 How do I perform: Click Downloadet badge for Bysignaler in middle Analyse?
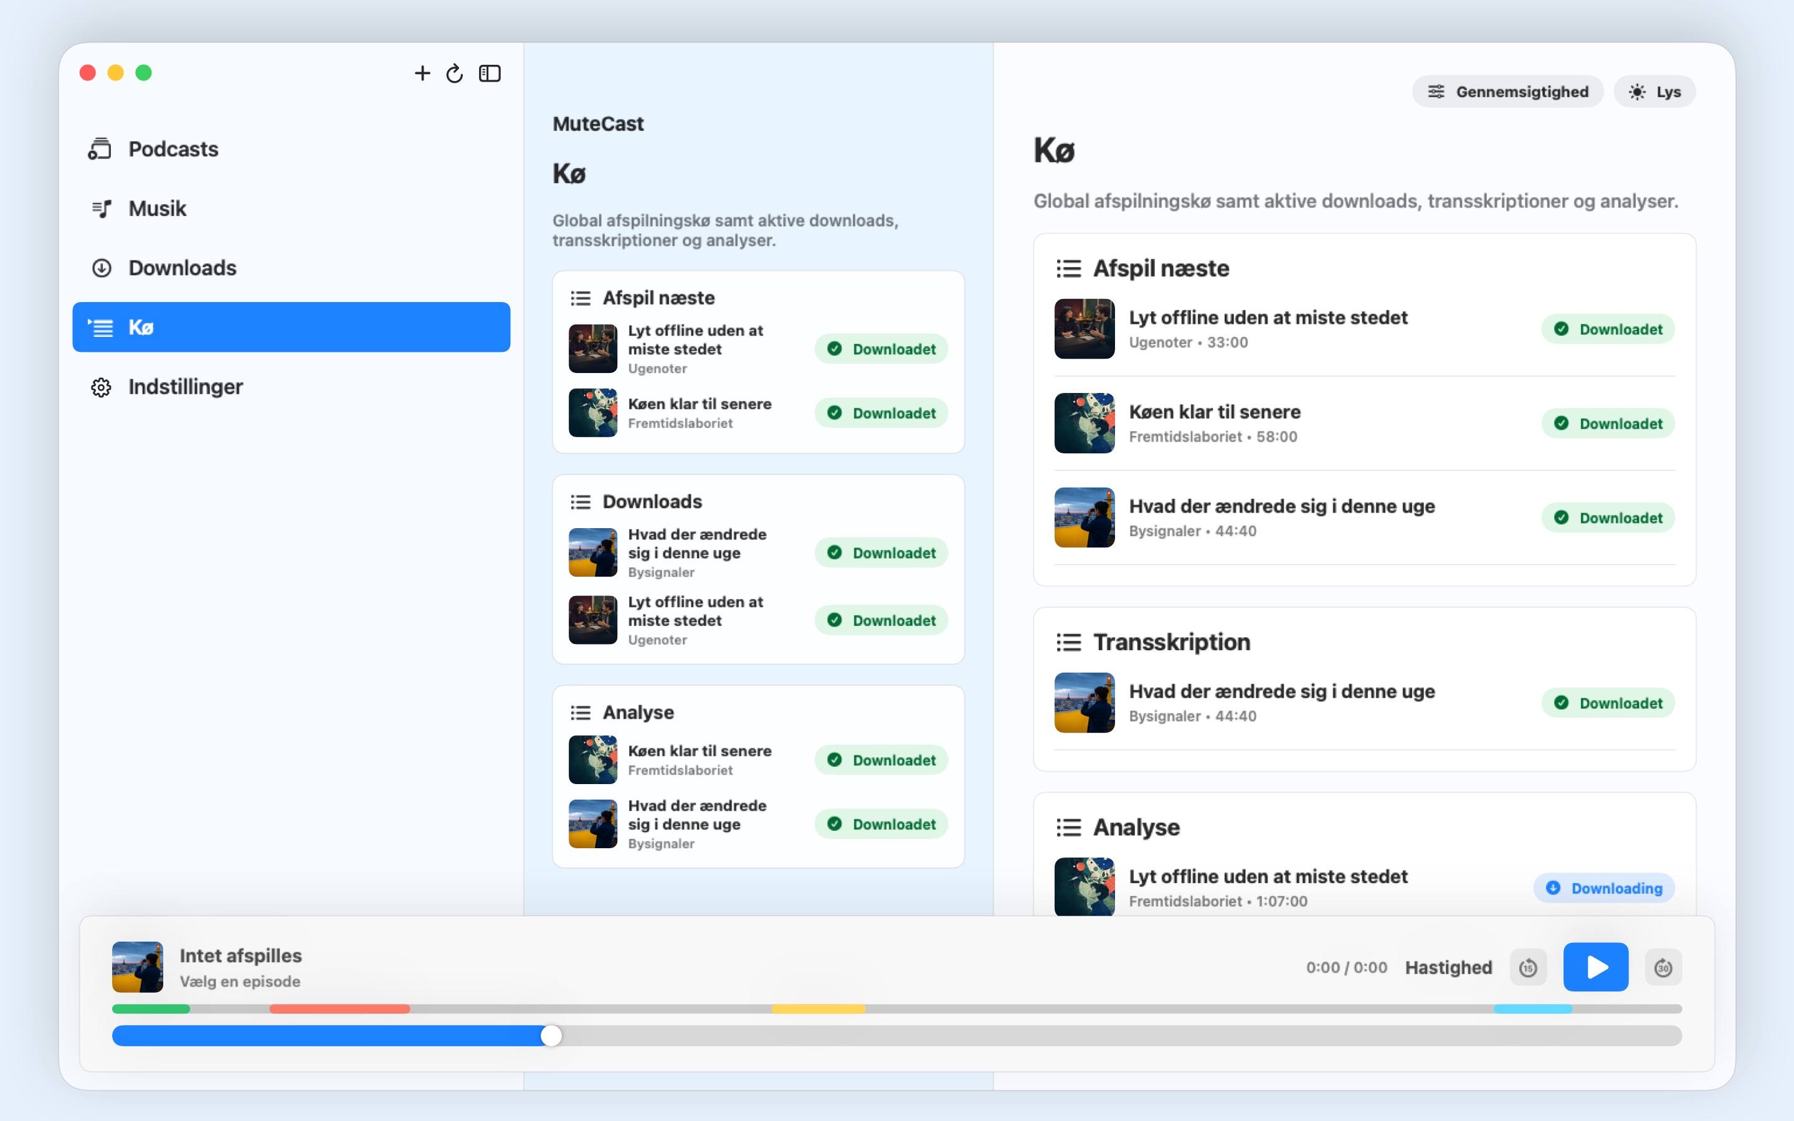pyautogui.click(x=881, y=824)
